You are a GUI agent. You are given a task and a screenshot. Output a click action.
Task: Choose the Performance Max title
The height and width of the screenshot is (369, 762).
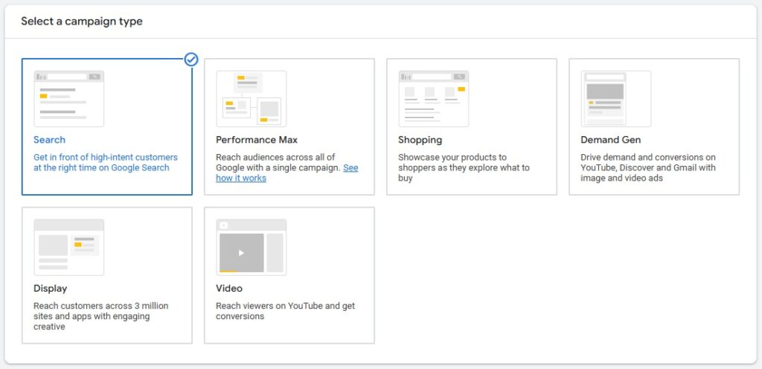[x=257, y=140]
